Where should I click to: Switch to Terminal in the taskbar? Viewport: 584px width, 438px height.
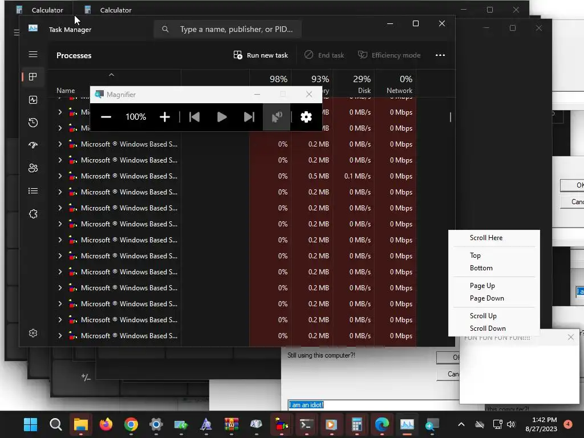click(x=306, y=424)
